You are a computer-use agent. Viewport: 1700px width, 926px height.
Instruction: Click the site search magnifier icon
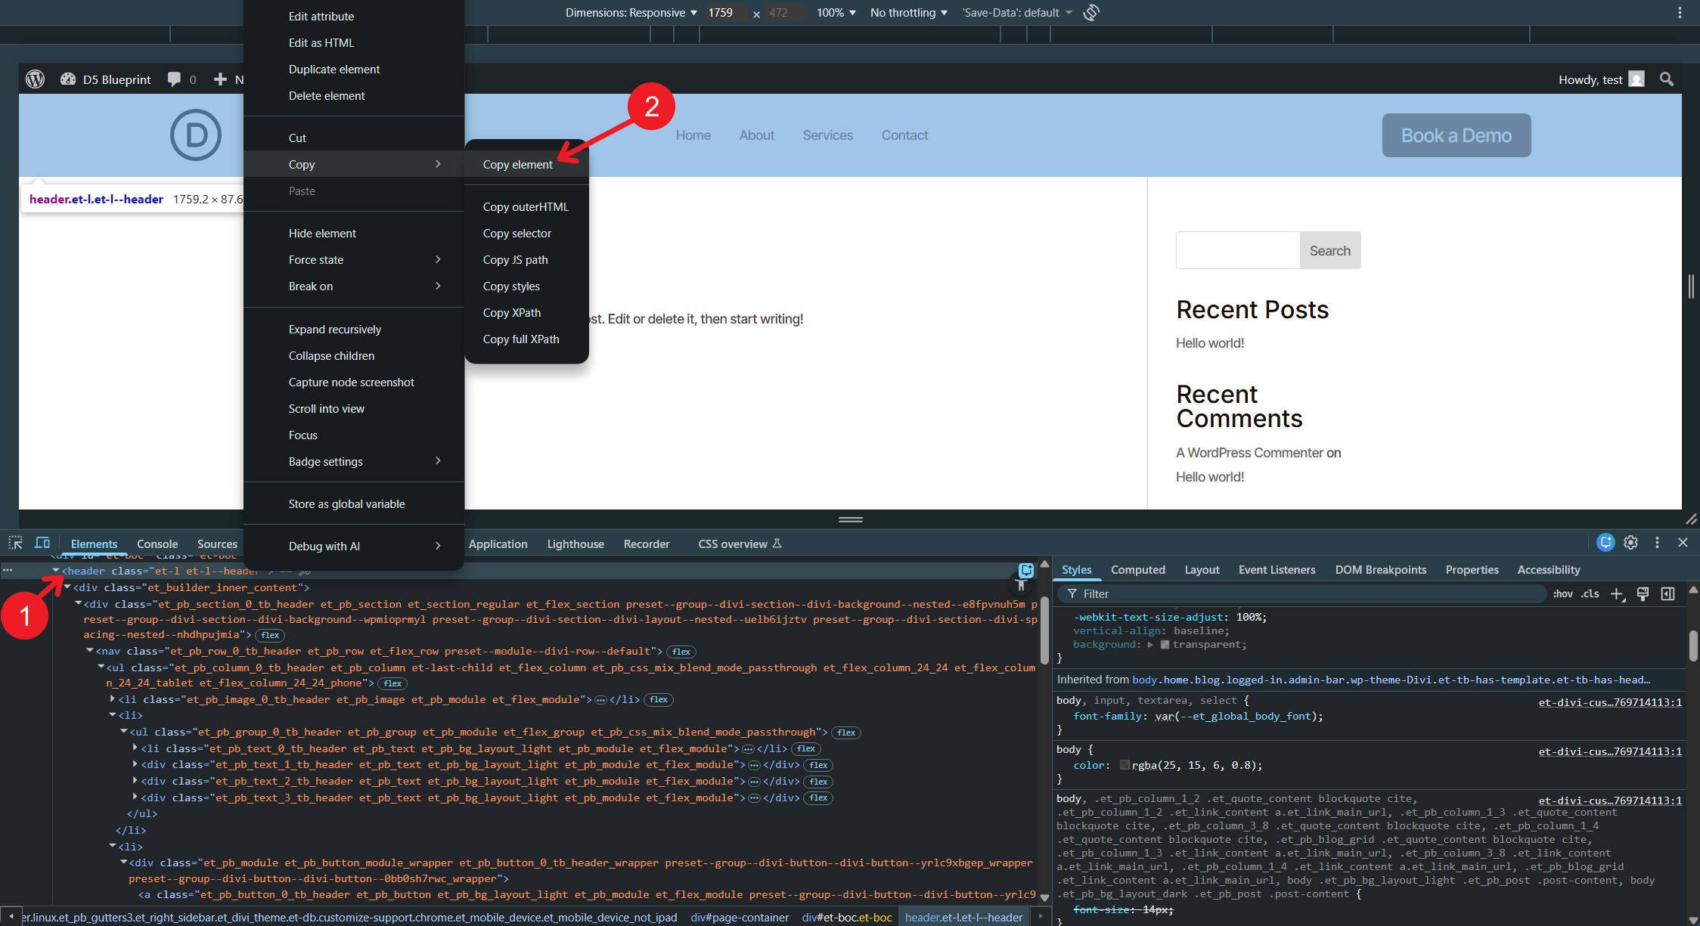[x=1667, y=79]
